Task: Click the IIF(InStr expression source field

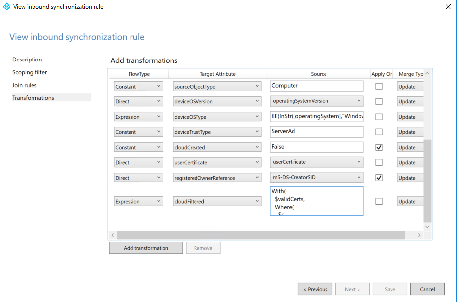Action: [x=317, y=116]
